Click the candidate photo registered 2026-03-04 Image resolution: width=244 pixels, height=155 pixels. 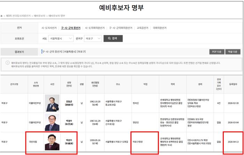point(52,123)
